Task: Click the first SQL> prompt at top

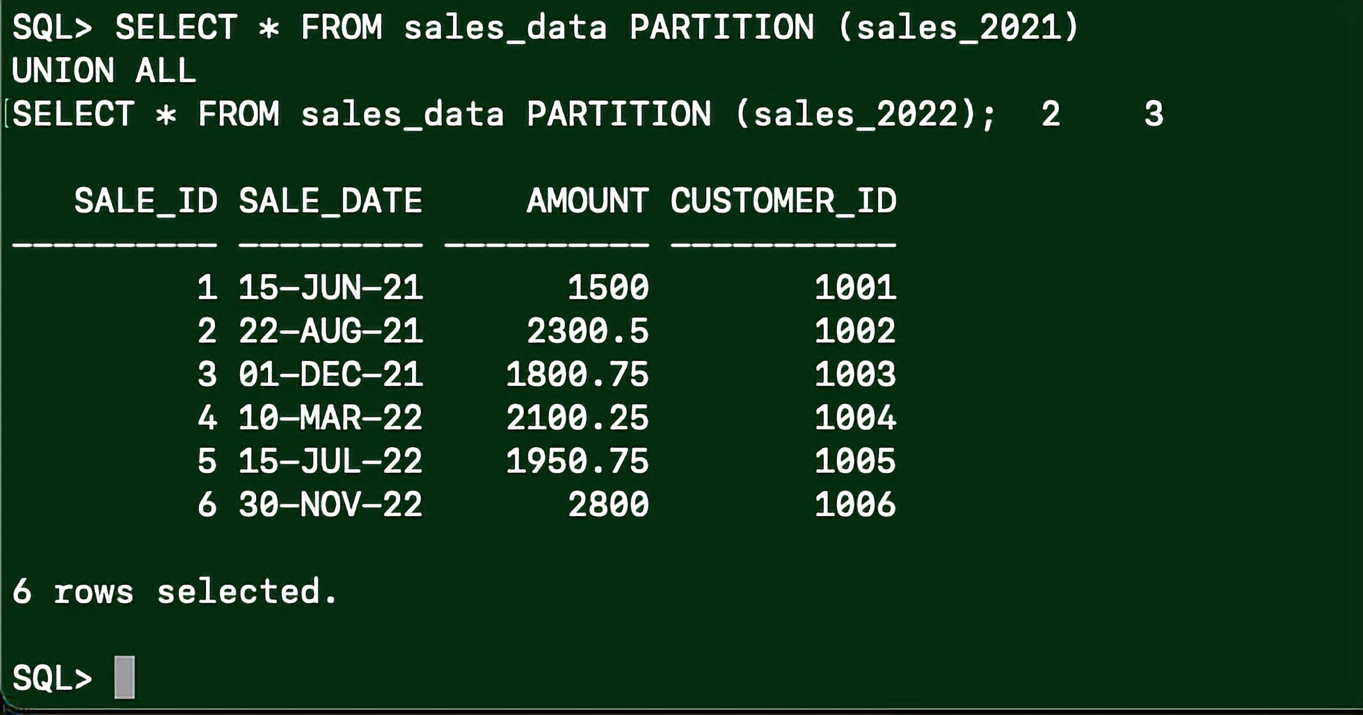Action: [52, 27]
